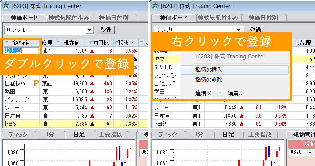The height and width of the screenshot is (166, 315).
Task: Click the 登録 button in the left window
Action: coord(106,30)
